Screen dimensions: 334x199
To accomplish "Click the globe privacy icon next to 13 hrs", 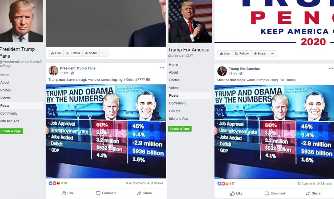I will coord(241,74).
